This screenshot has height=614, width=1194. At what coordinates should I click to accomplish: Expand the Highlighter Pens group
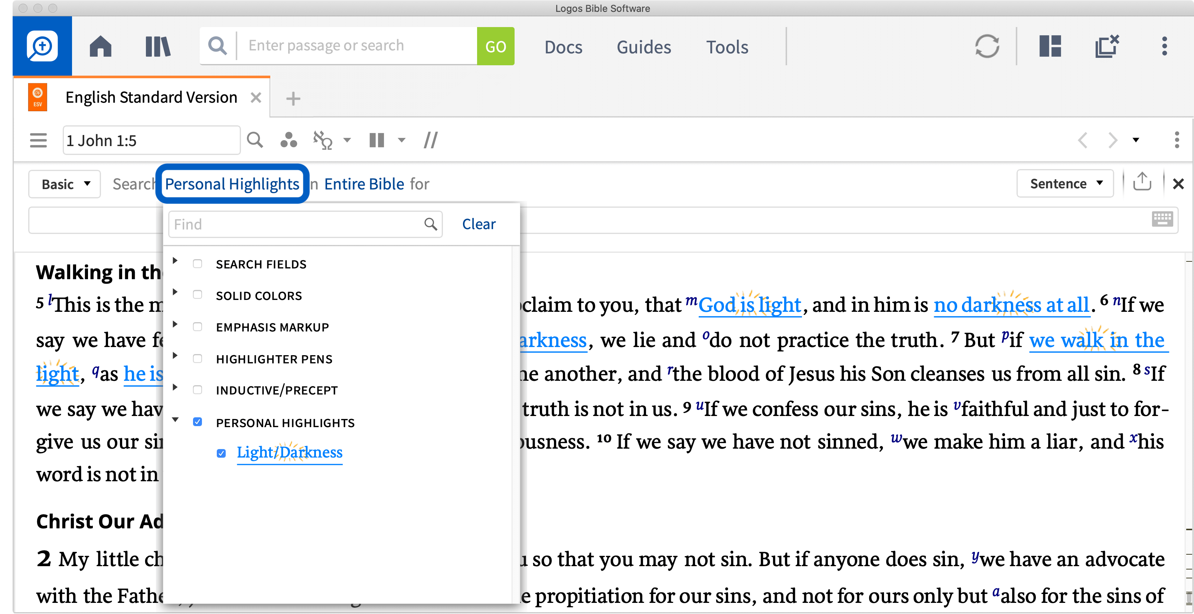[x=175, y=356]
